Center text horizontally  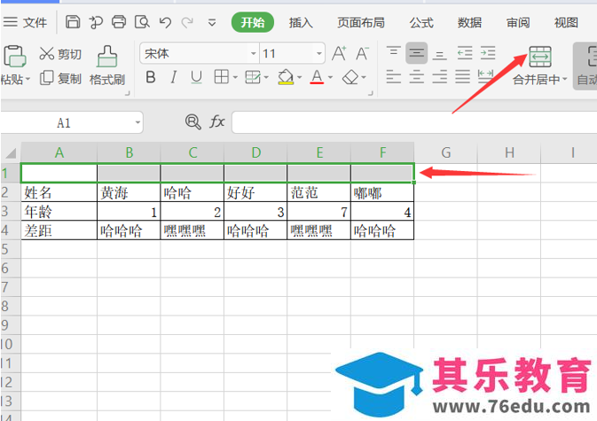pos(417,77)
